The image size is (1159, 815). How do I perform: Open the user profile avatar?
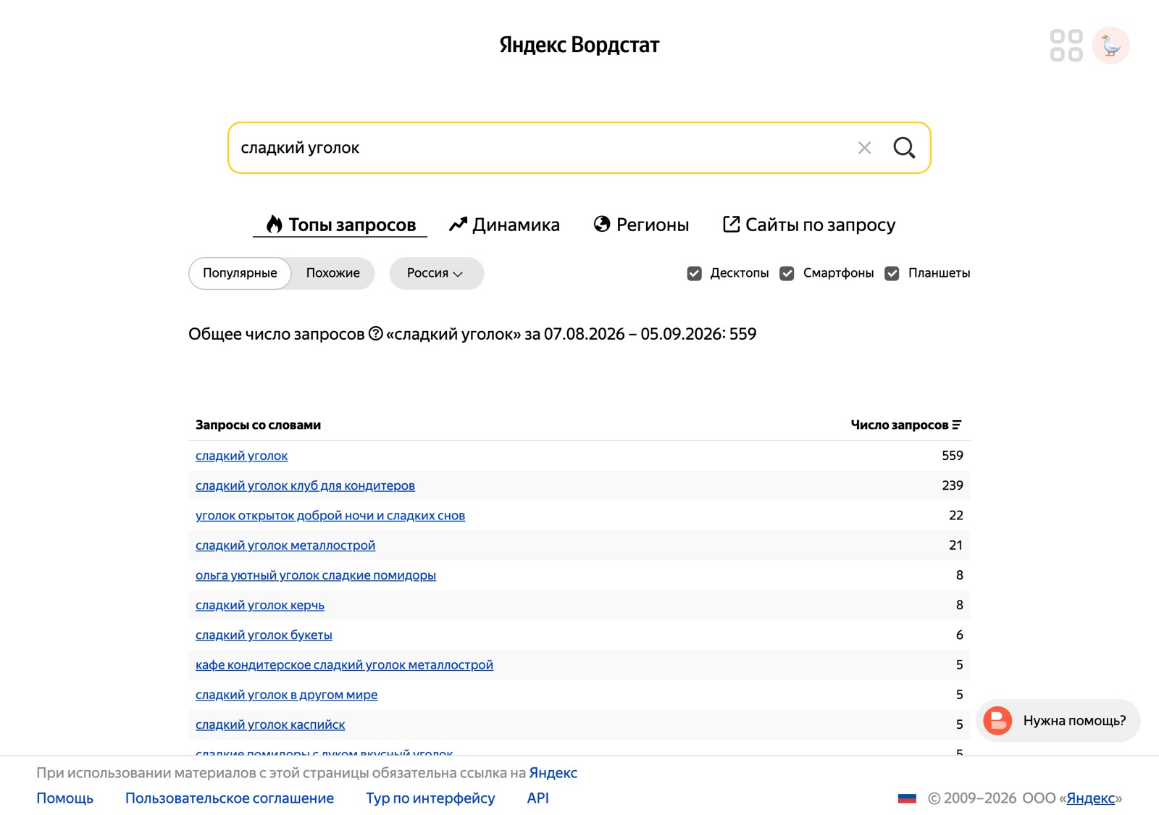click(1110, 46)
